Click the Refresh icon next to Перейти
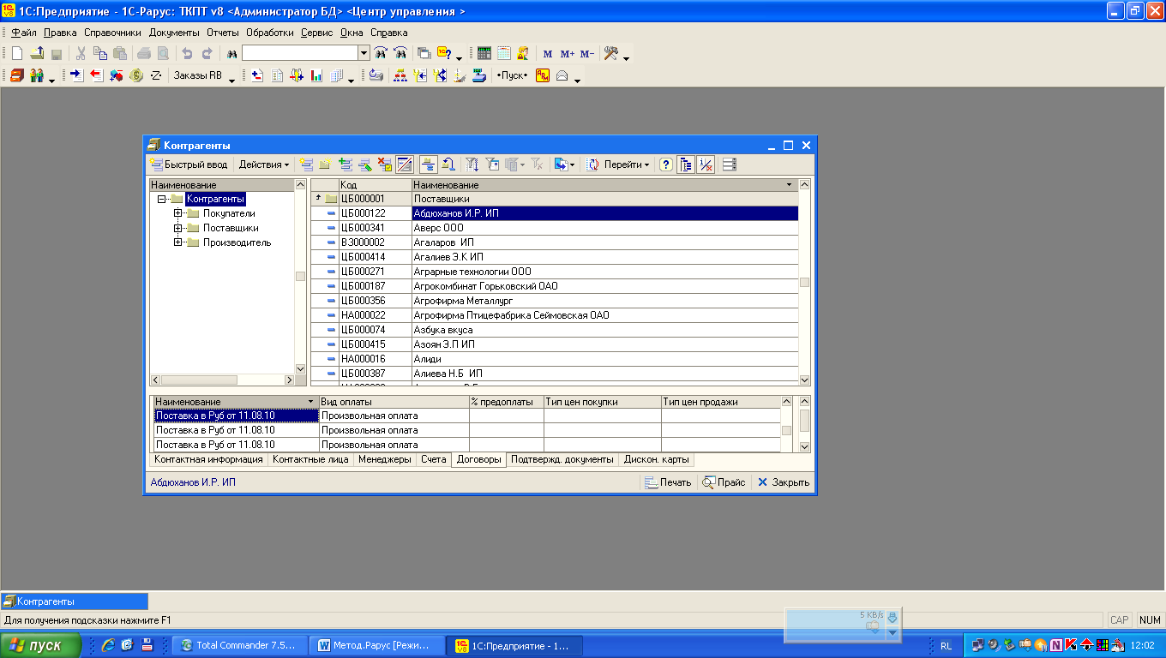 point(592,164)
